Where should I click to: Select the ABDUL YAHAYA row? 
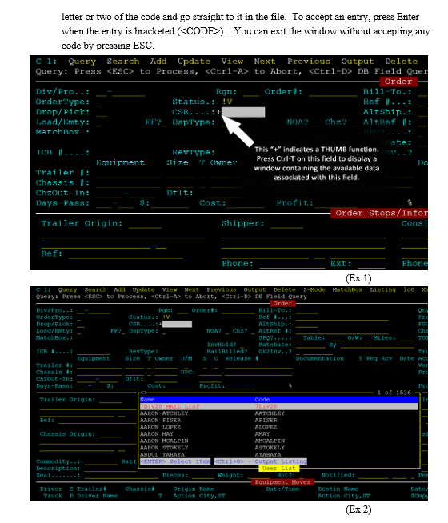coord(278,454)
